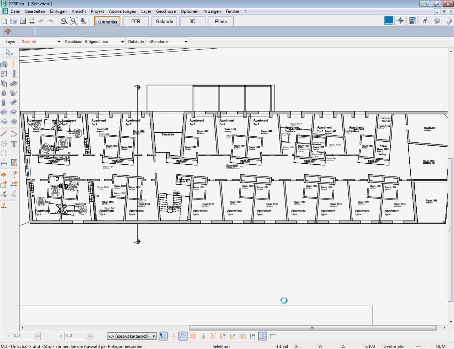The width and height of the screenshot is (454, 349).
Task: Click the zoom-extents magnifier with corner brackets
Action: (74, 21)
